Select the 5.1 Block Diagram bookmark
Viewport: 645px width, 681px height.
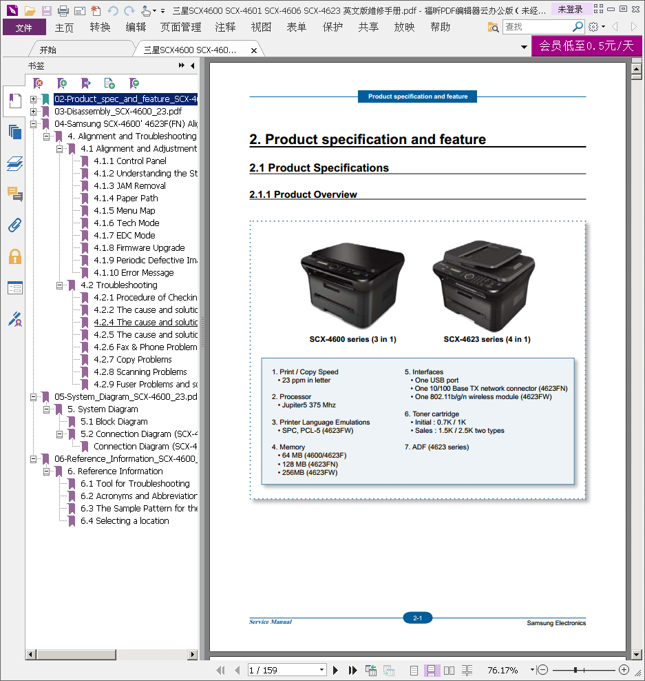point(114,422)
